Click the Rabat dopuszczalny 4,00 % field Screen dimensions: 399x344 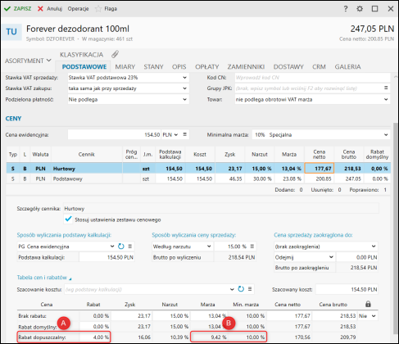pyautogui.click(x=95, y=337)
